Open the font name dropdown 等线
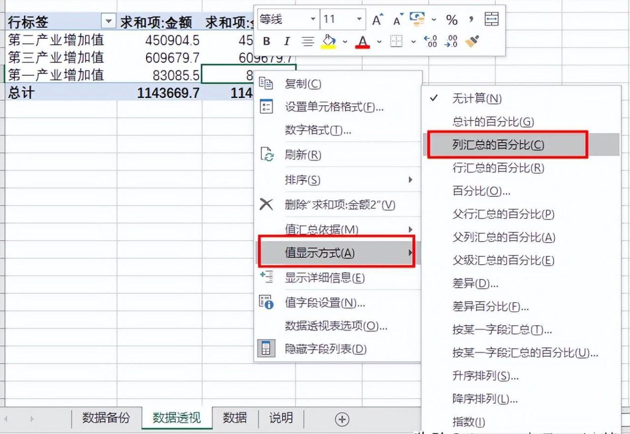 coord(313,20)
